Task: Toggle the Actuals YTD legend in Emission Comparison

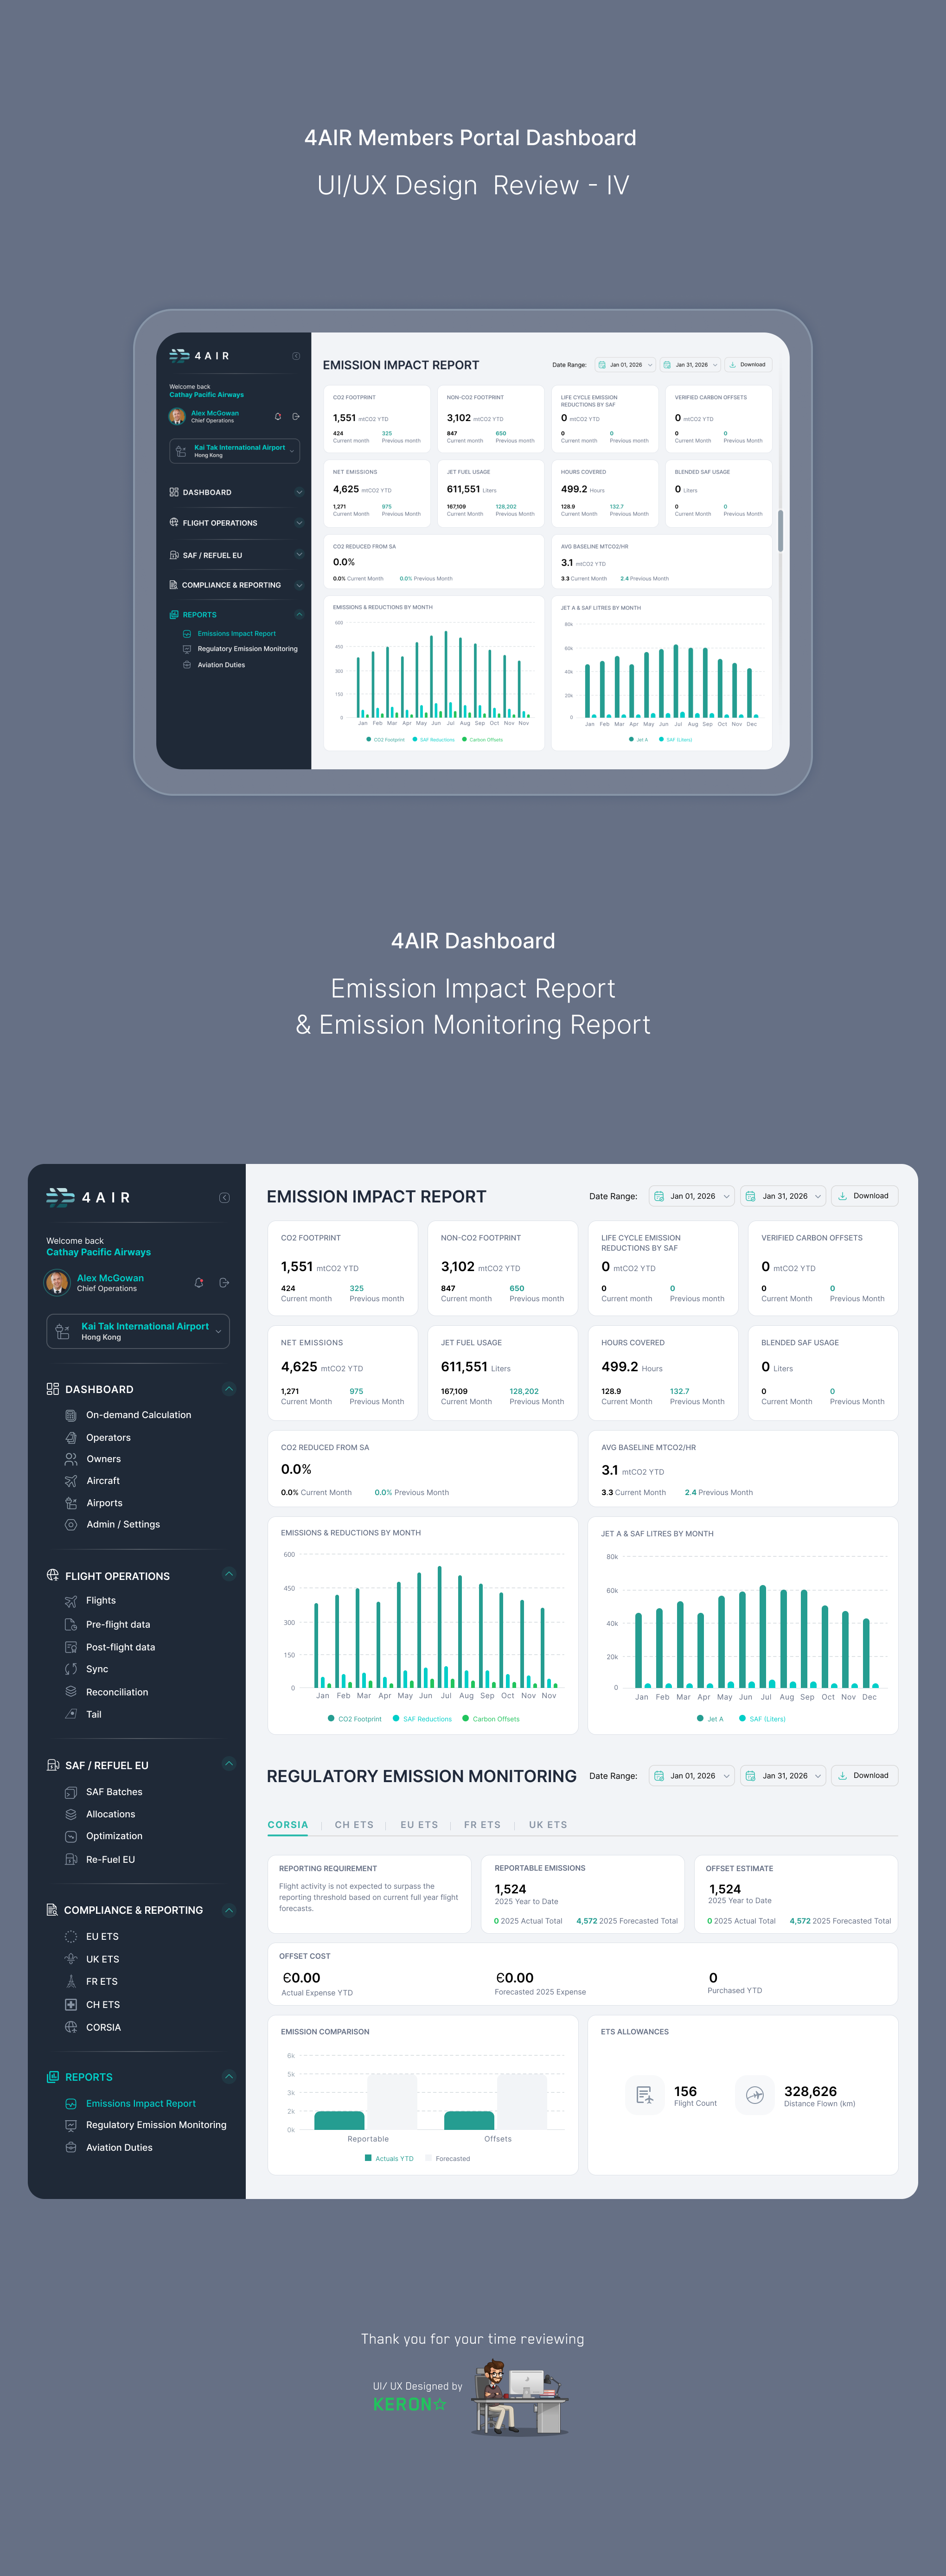Action: click(x=394, y=2158)
